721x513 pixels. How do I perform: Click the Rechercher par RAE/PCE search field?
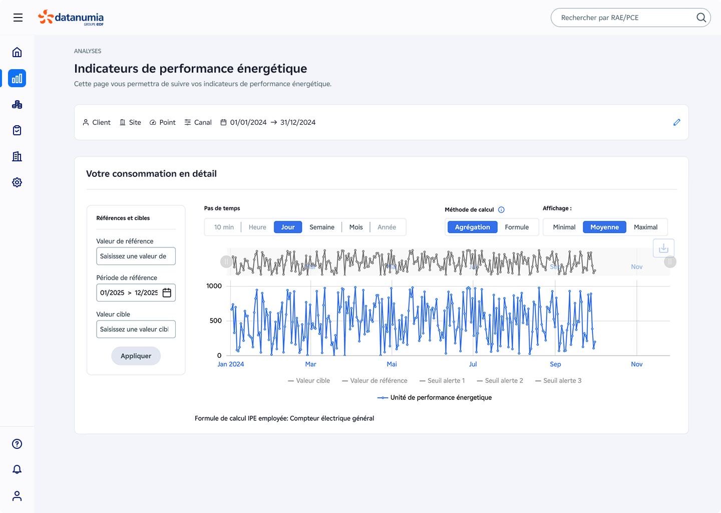tap(626, 18)
